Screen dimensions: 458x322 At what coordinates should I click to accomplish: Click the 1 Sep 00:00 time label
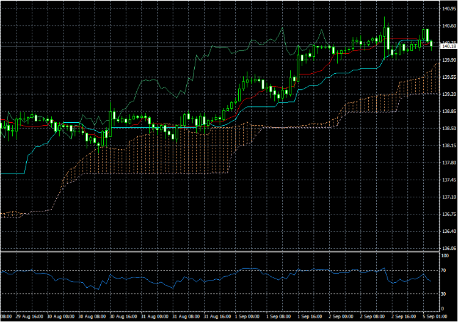tap(247, 317)
